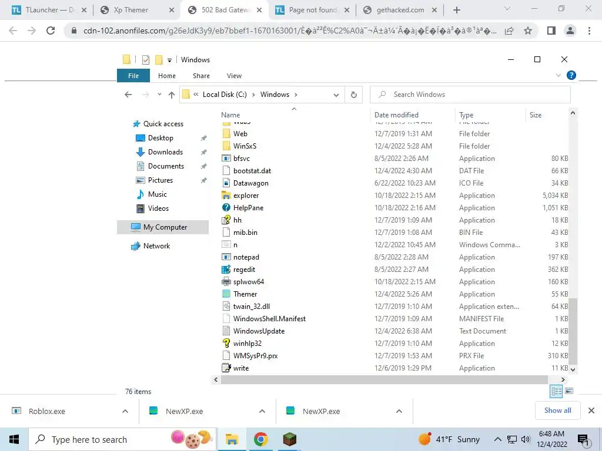The image size is (602, 451).
Task: Open the weather widget showing Sunny
Action: coord(449,439)
